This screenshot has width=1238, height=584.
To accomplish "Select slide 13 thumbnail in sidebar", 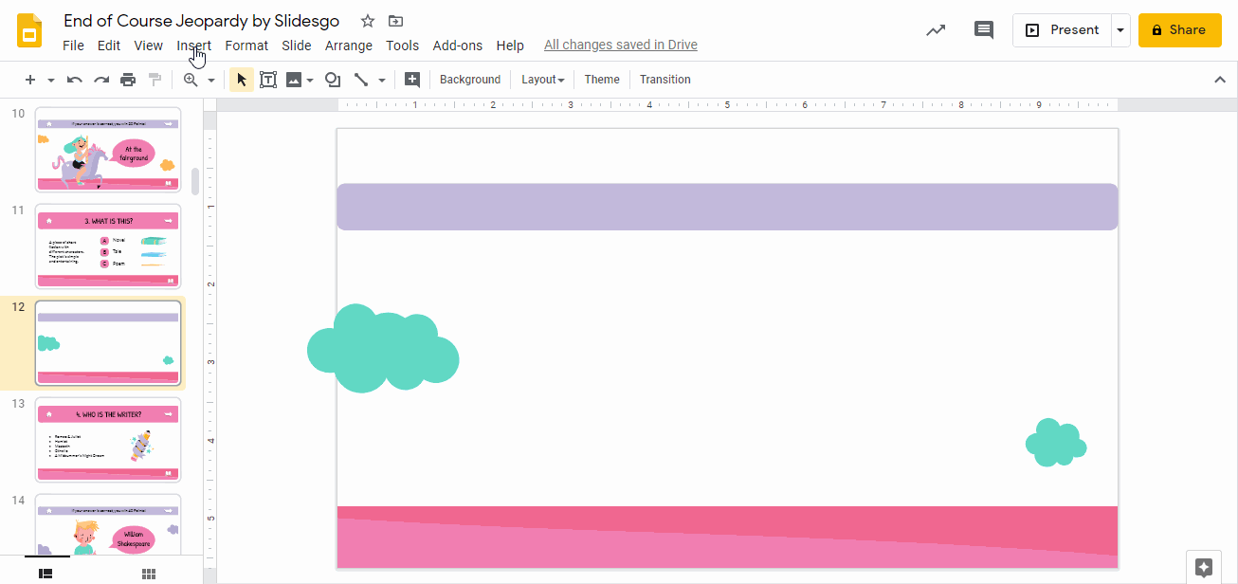I will click(107, 439).
